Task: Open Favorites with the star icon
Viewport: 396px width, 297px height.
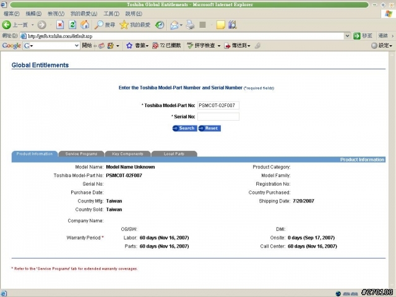Action: [135, 25]
